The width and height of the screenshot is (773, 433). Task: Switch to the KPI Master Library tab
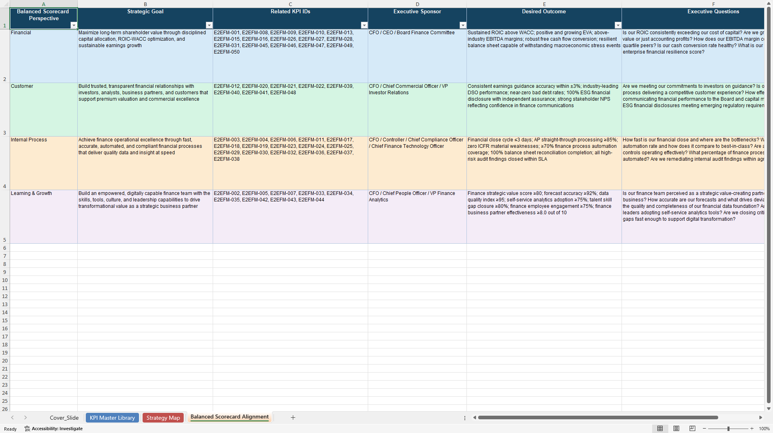pyautogui.click(x=112, y=418)
